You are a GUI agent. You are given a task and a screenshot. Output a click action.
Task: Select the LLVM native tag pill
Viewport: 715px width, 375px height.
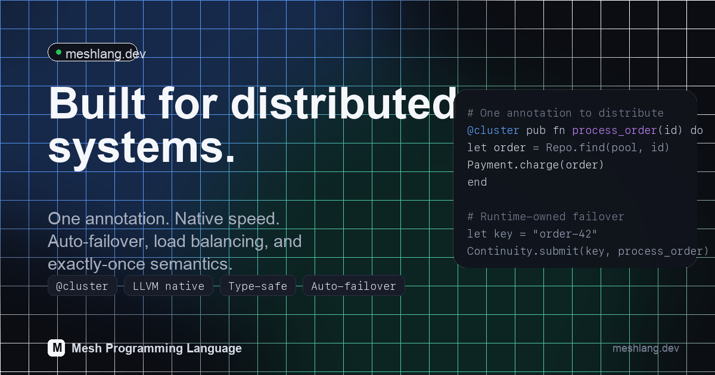(x=169, y=286)
